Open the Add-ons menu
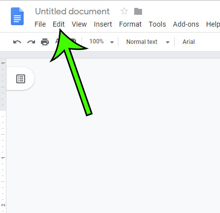Viewport: 220px width, 213px height. coord(186,24)
